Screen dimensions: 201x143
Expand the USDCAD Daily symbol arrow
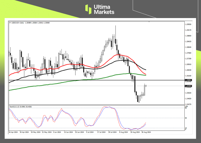10,22
